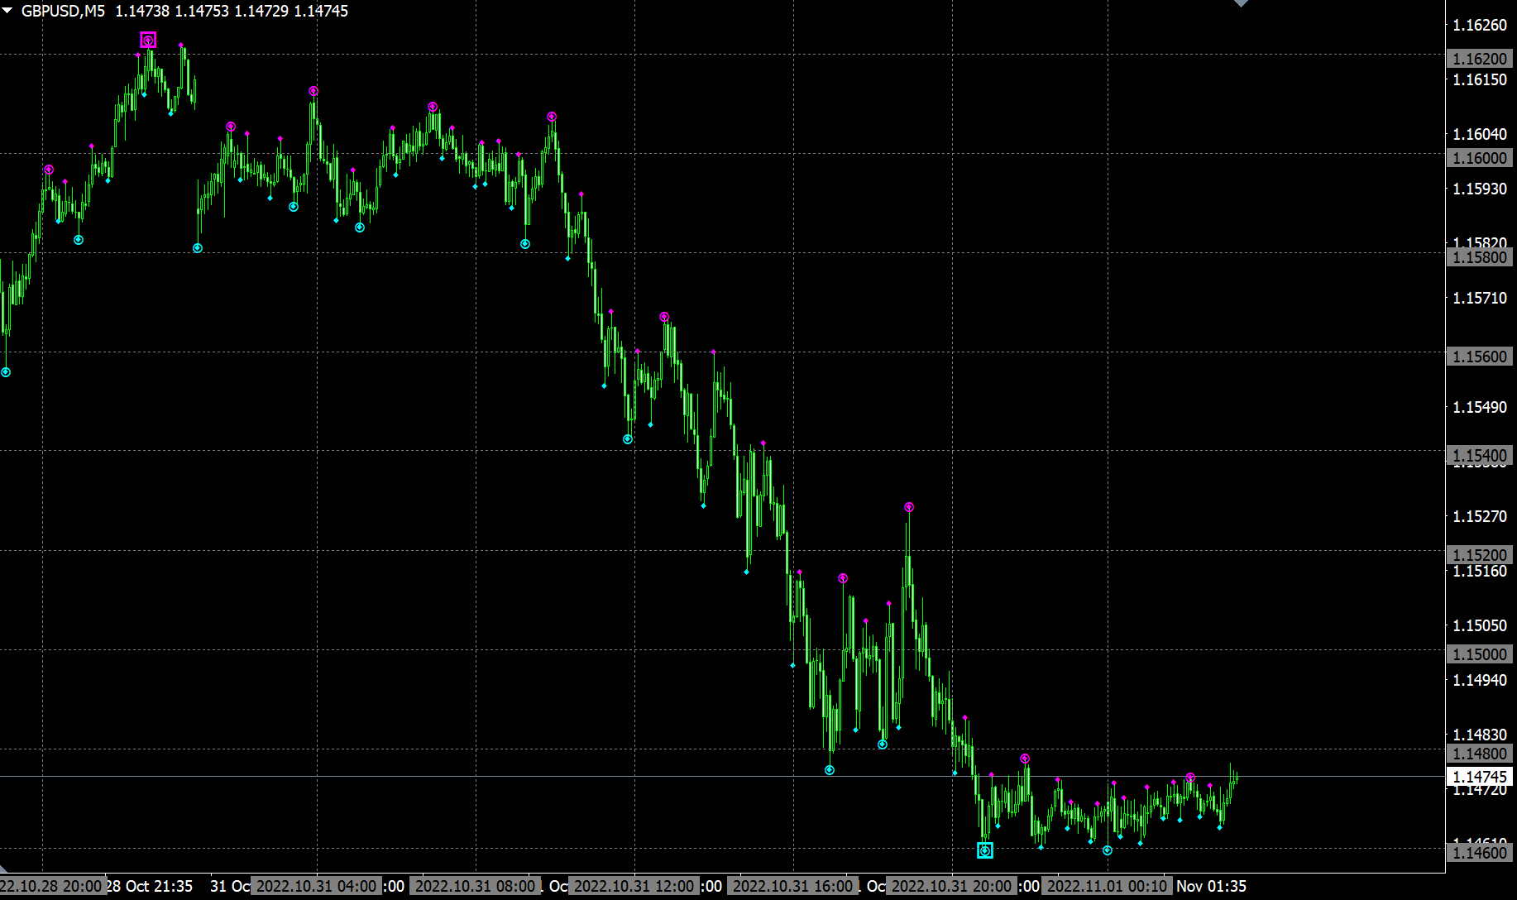Click the 1.16260 price scale label
The height and width of the screenshot is (900, 1517).
click(x=1480, y=25)
